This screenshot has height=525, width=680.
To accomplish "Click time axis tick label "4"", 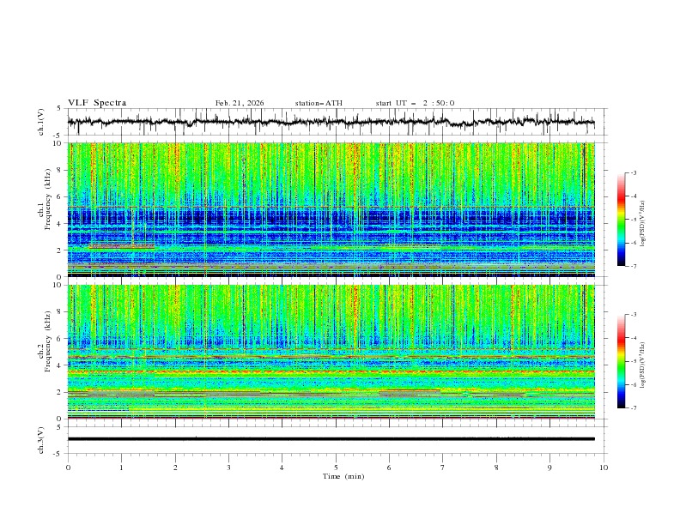I will tap(282, 468).
